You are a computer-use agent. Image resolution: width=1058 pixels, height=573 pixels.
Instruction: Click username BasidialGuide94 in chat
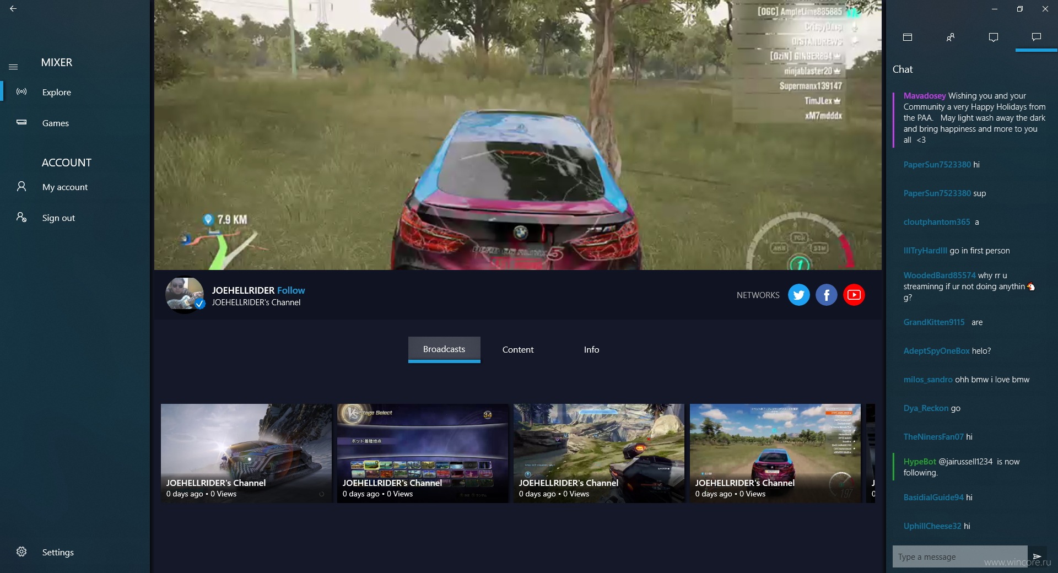933,498
